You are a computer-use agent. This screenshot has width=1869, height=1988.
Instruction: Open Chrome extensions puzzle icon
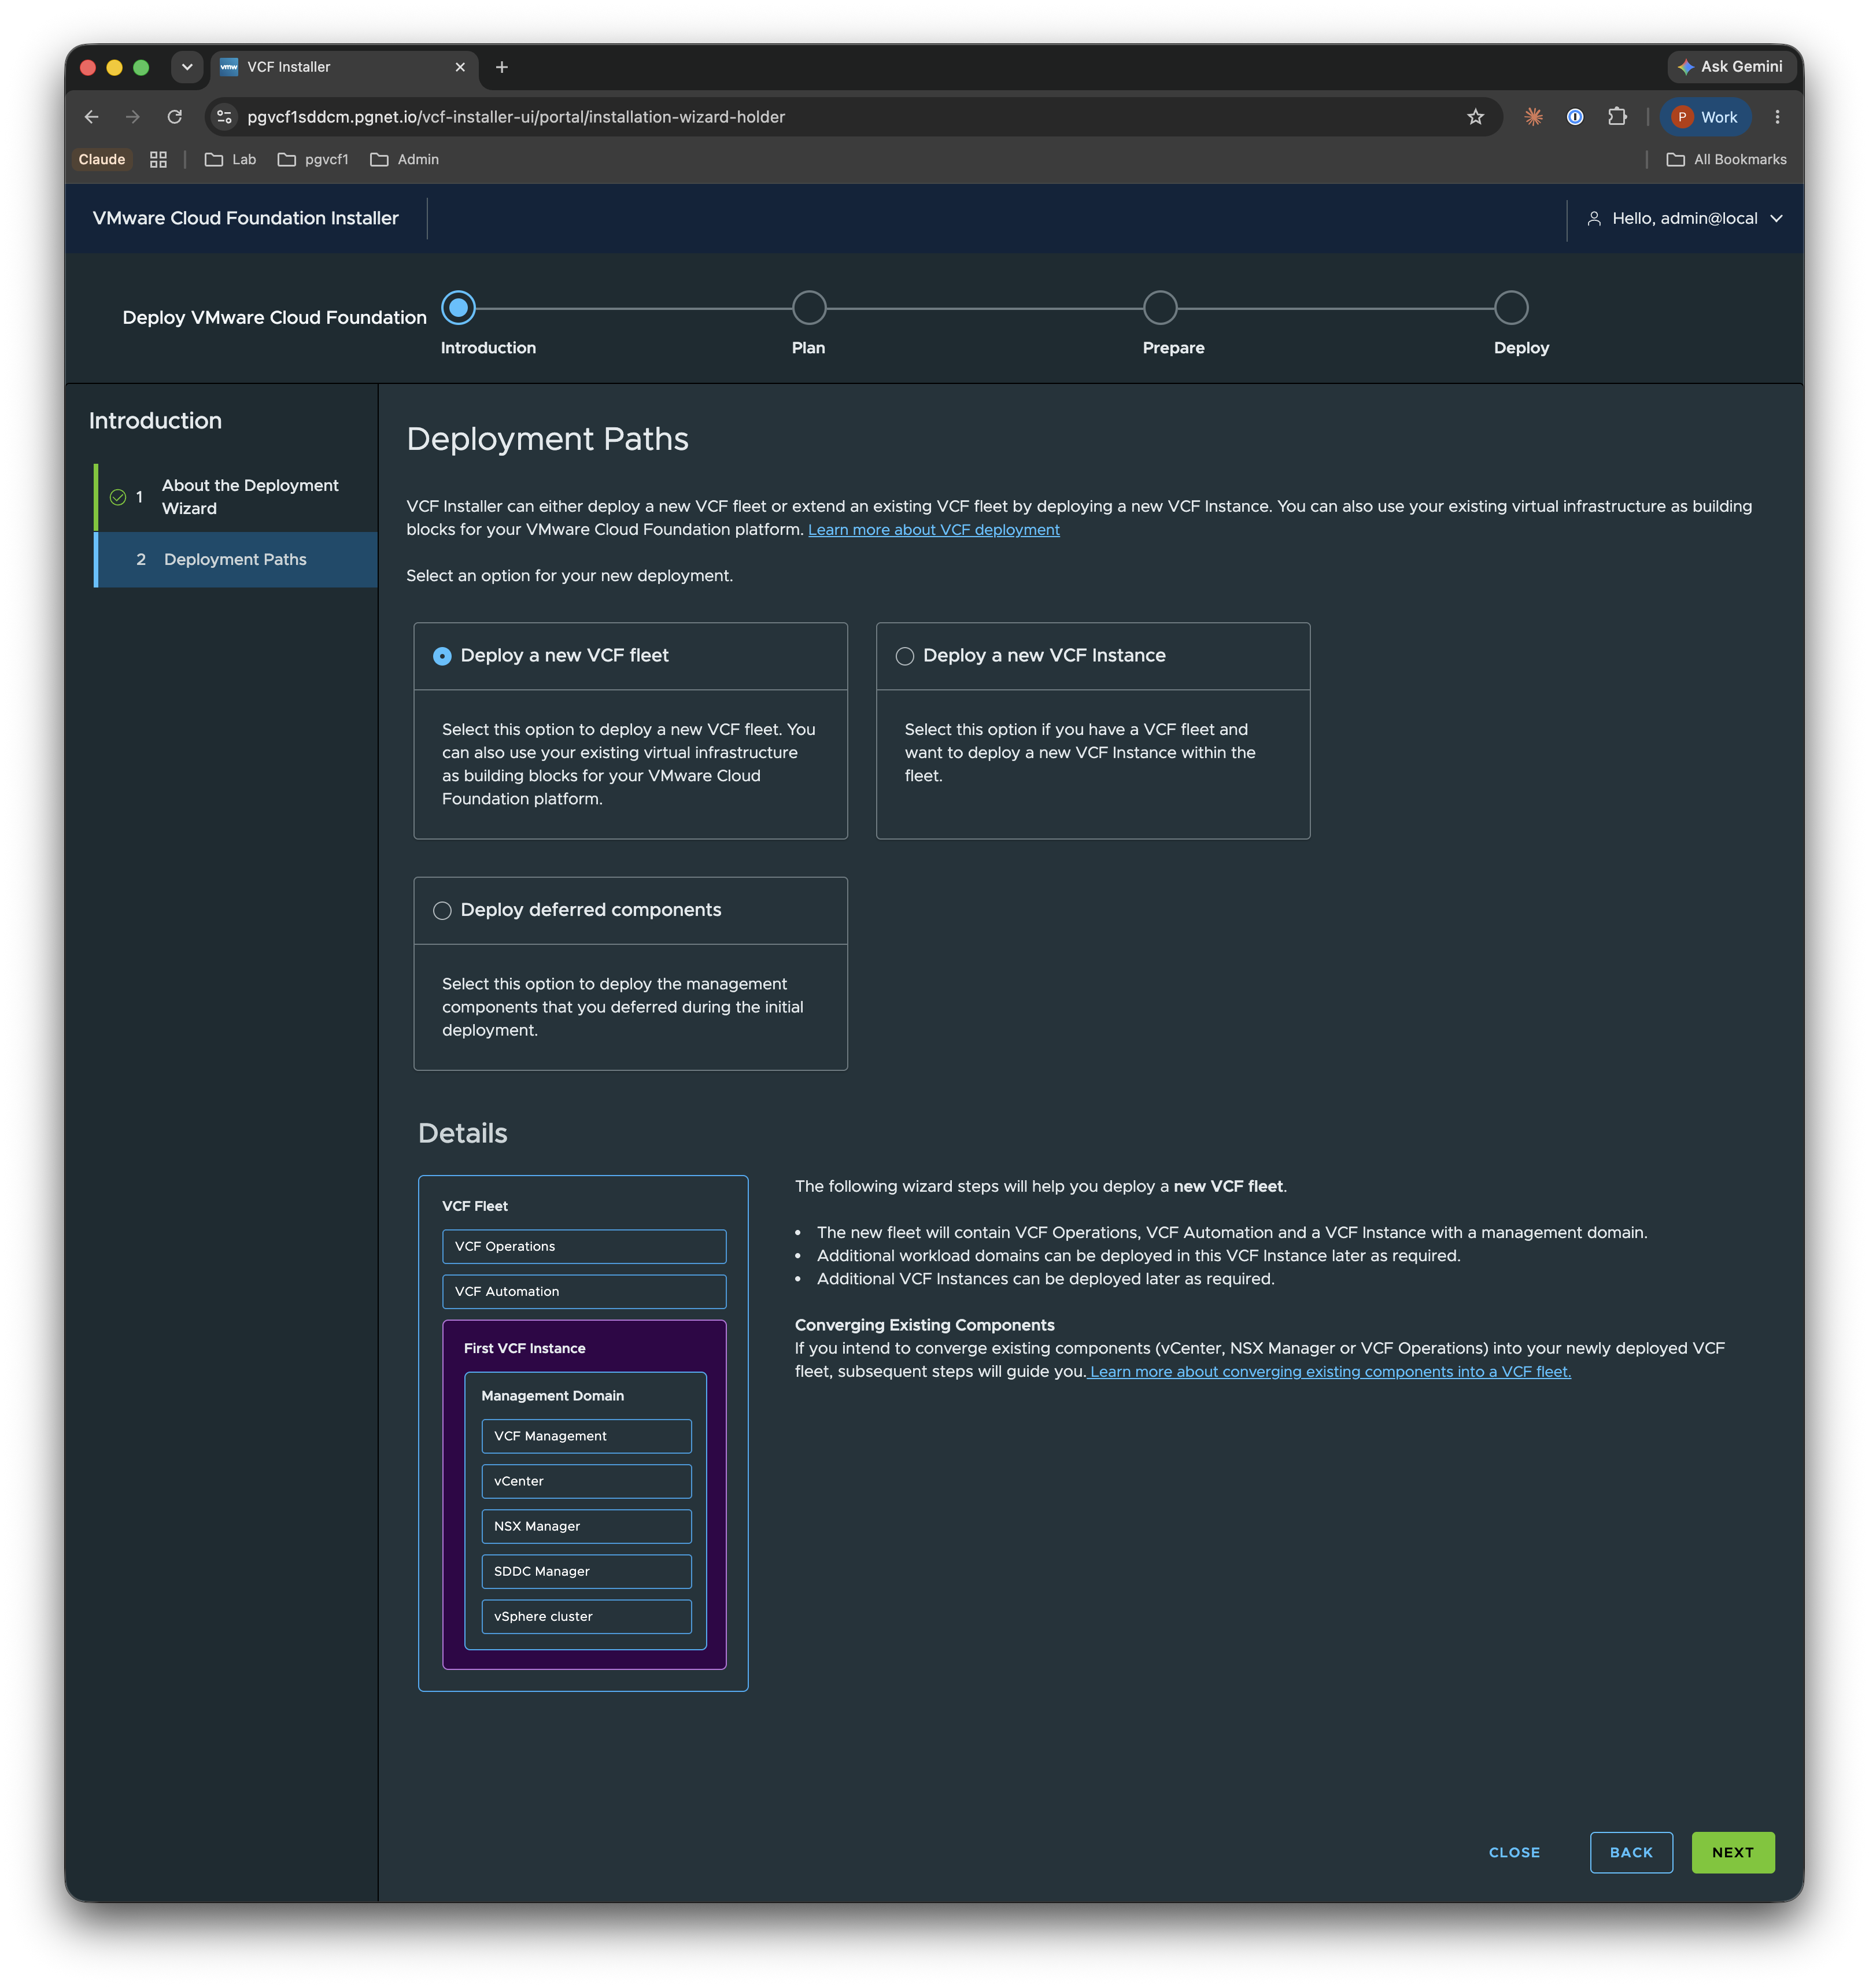pyautogui.click(x=1617, y=117)
